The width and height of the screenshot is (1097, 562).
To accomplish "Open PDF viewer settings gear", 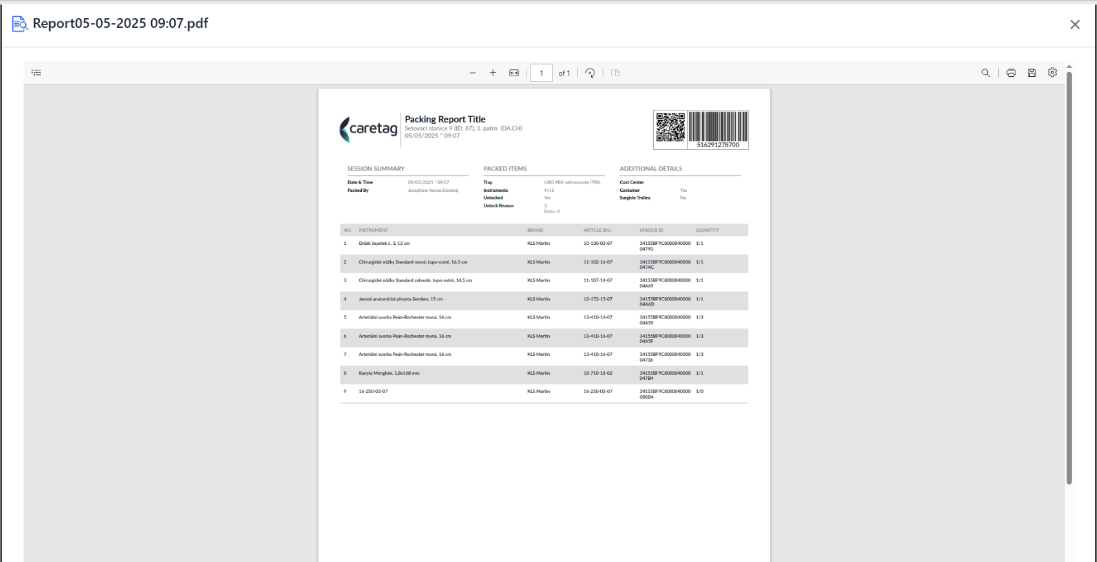I will coord(1052,72).
